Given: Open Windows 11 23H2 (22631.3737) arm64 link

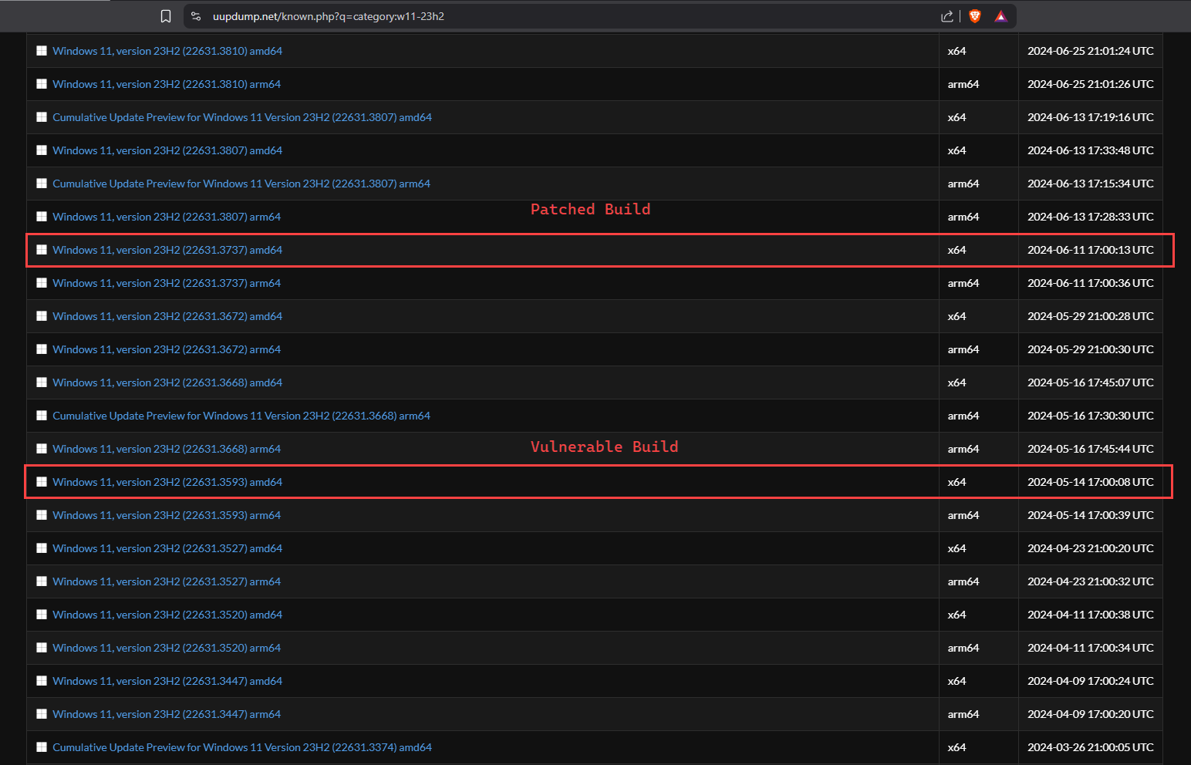Looking at the screenshot, I should pyautogui.click(x=167, y=283).
